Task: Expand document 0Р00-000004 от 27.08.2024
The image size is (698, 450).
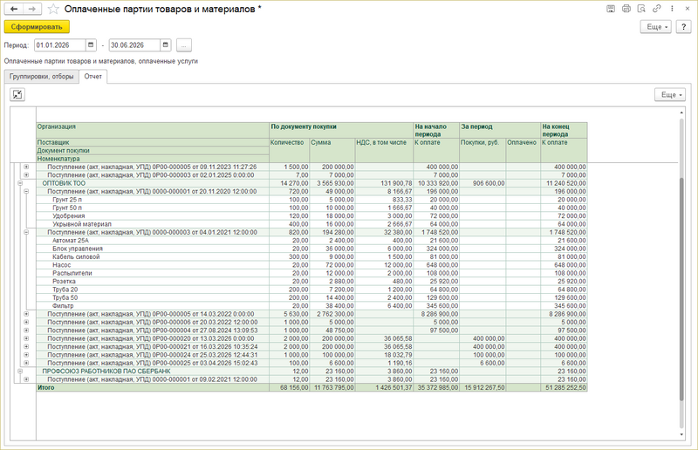Action: [26, 331]
